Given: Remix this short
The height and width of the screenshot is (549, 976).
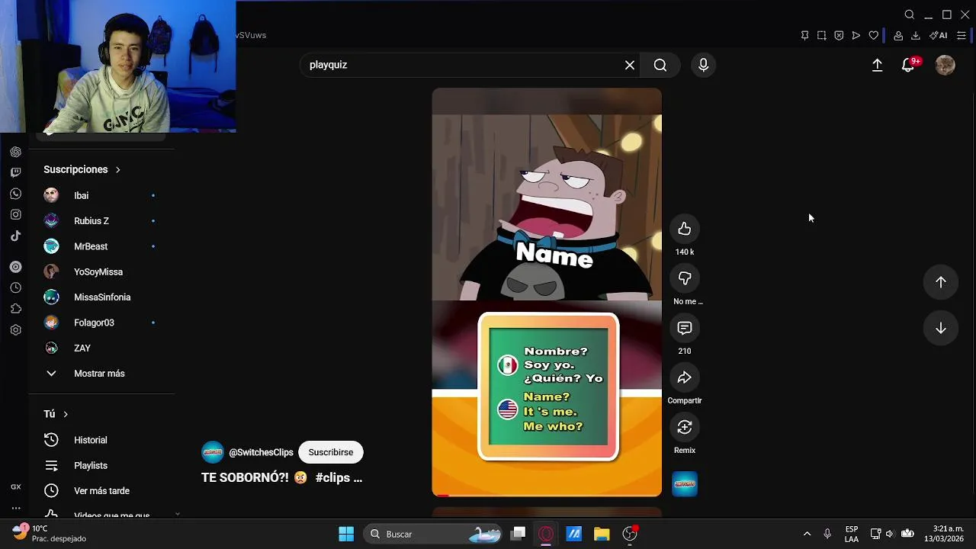Looking at the screenshot, I should click(685, 427).
